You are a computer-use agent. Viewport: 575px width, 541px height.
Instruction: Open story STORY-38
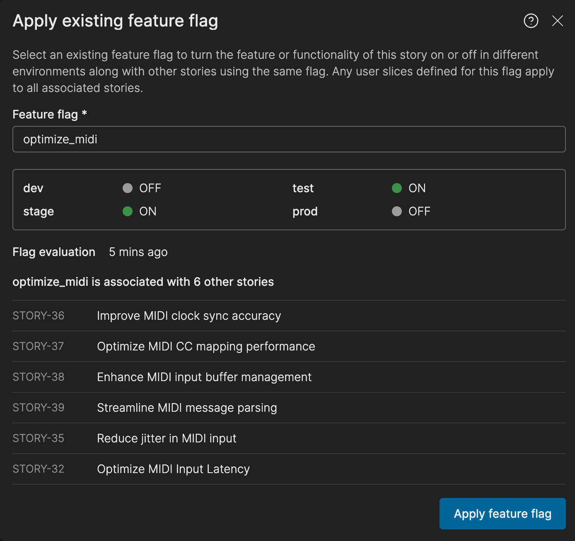(39, 377)
